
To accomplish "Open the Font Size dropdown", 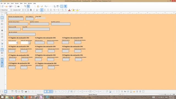I will (x=28, y=10).
